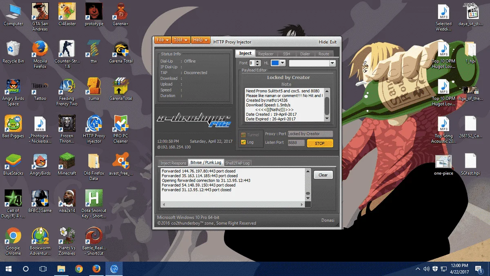Expand hidden system tray icons chevron
490x276 pixels.
pos(417,269)
